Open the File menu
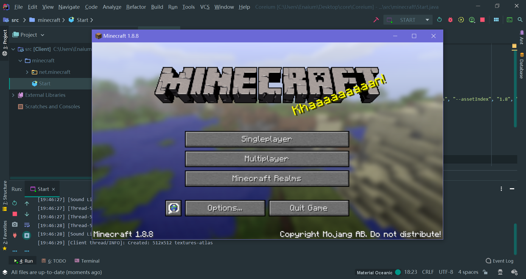This screenshot has height=279, width=526. (19, 7)
